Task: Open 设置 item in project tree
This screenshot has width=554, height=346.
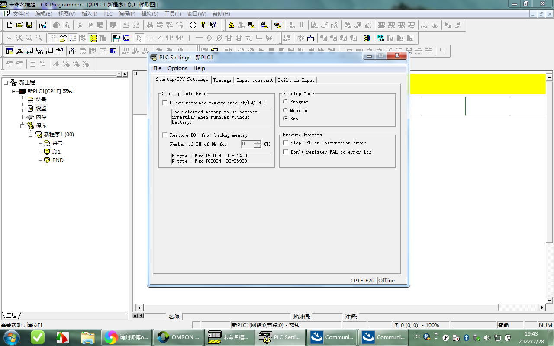Action: (41, 109)
